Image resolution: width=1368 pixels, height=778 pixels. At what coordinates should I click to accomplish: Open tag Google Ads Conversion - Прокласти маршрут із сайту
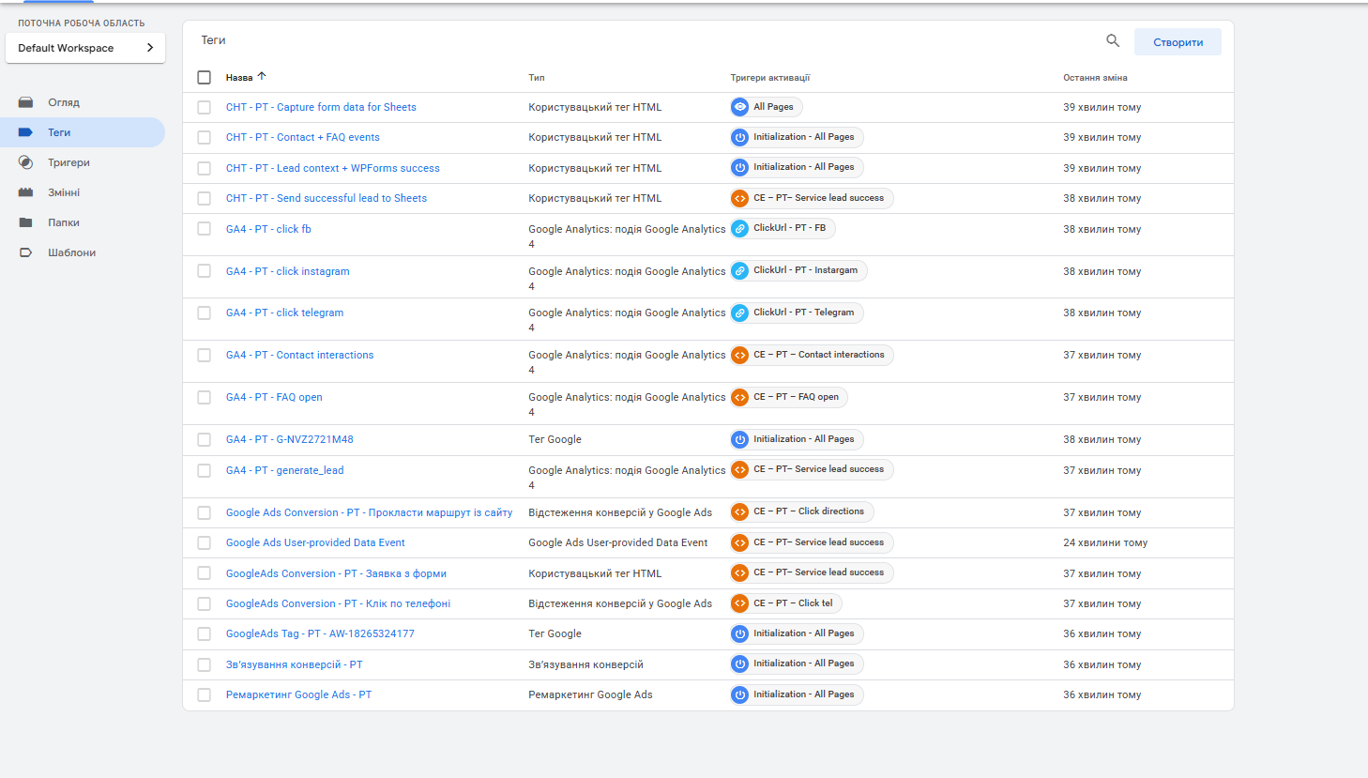[x=369, y=512]
